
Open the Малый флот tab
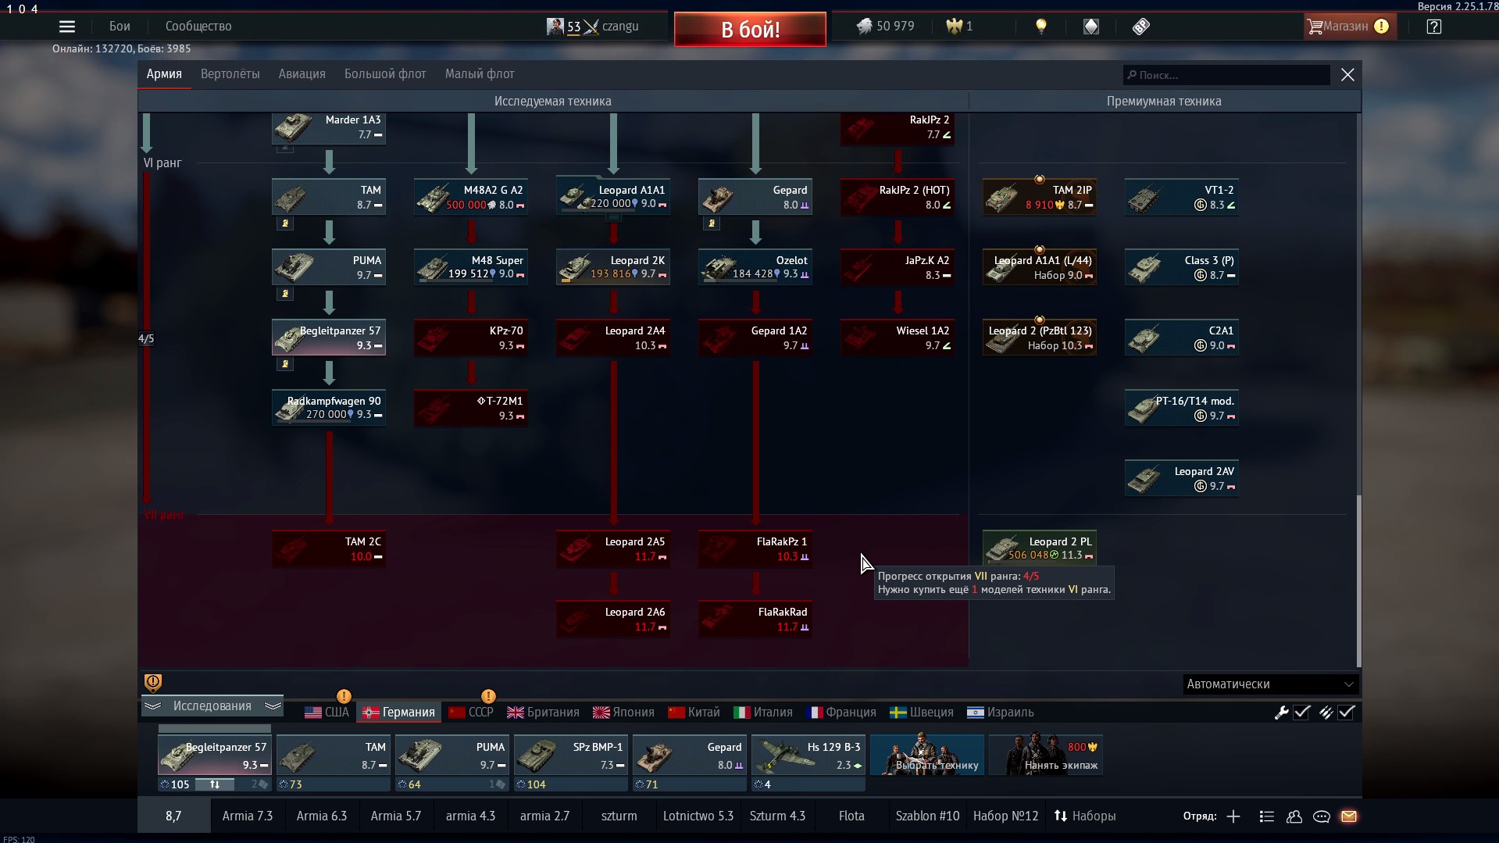tap(480, 74)
